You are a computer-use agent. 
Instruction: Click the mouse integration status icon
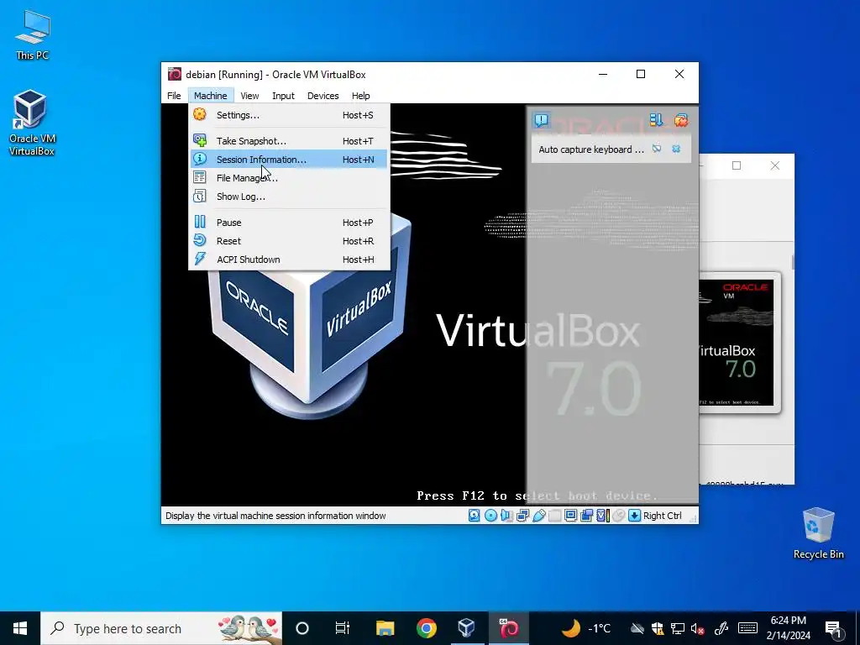(619, 516)
